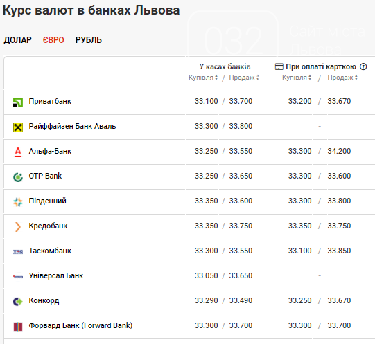Viewport: 375px width, 344px height.
Task: Sort by Купівля under При оплаті карткою
Action: (297, 78)
